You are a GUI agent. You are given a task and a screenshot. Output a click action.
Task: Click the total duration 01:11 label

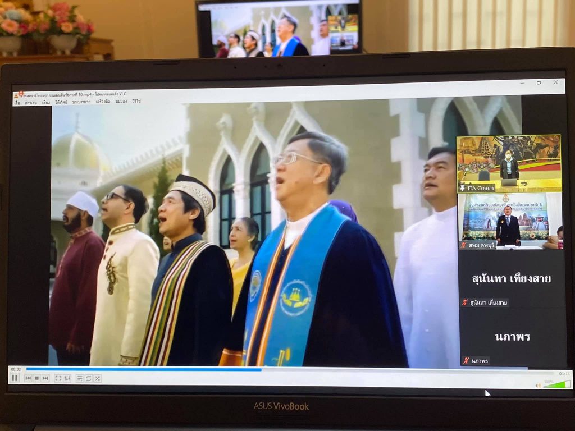tap(564, 374)
